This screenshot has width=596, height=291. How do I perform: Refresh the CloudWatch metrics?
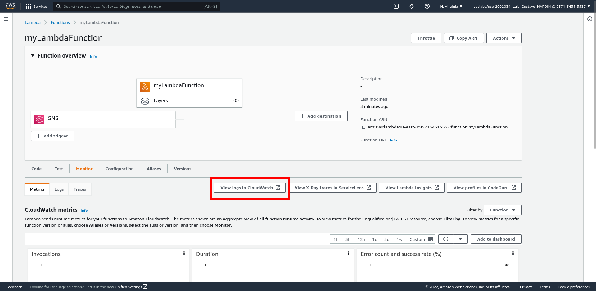coord(446,239)
